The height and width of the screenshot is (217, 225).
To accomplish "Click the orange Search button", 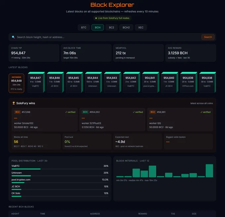I will click(x=208, y=37).
